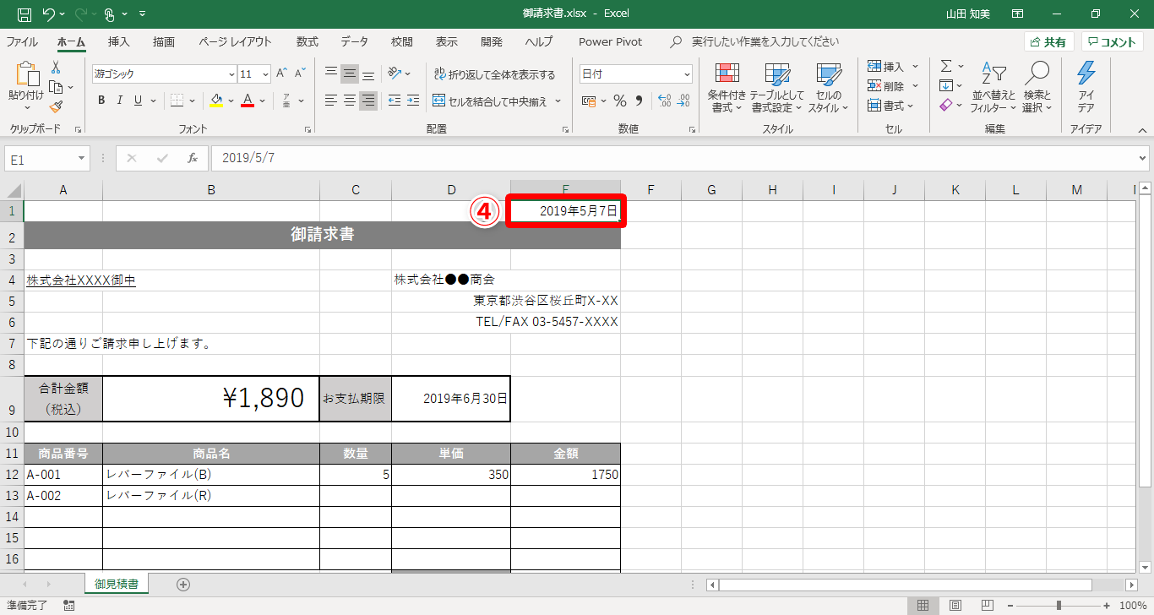The image size is (1154, 615).
Task: Open the font size dropdown showing 11
Action: (x=265, y=74)
